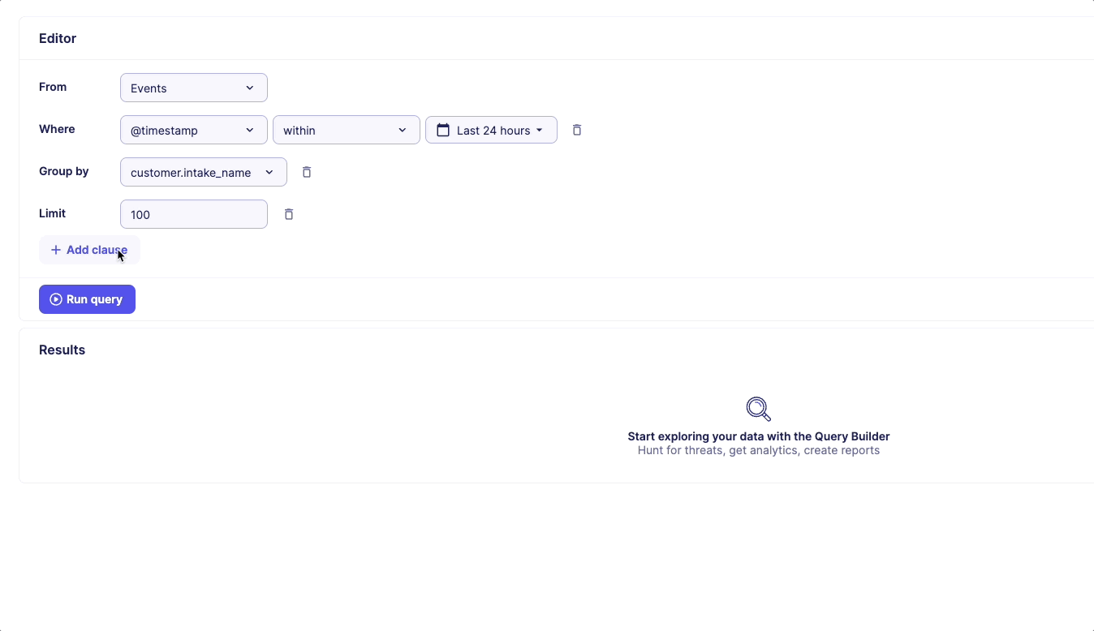Click the 'Where' row label
The width and height of the screenshot is (1094, 631).
[57, 129]
